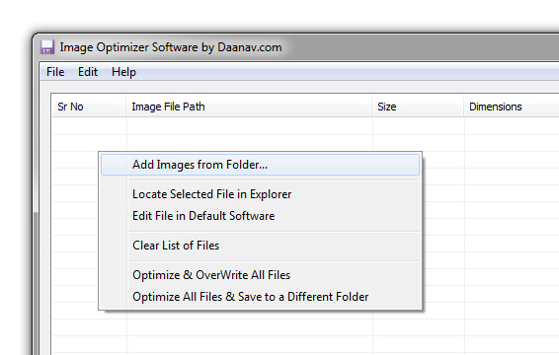Screen dimensions: 559x355
Task: Select Clear List of Files
Action: click(x=261, y=246)
